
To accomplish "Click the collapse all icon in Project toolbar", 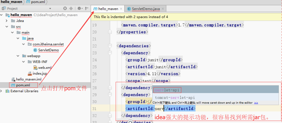I will 71,8.
